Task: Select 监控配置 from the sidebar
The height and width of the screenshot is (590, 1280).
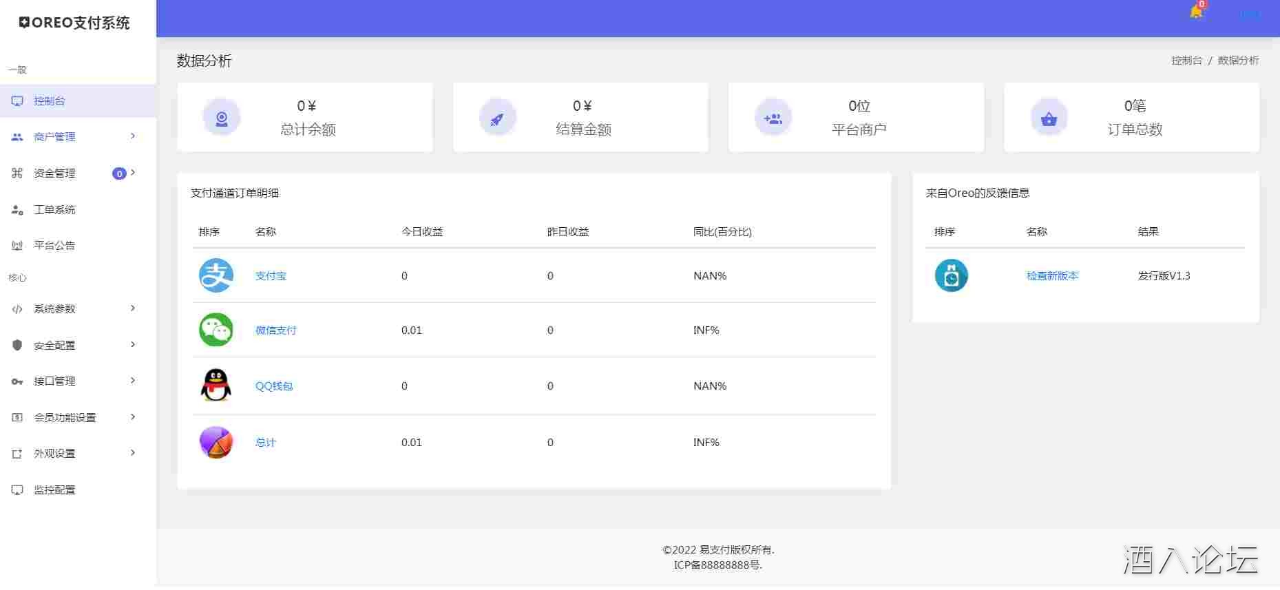Action: (x=54, y=489)
